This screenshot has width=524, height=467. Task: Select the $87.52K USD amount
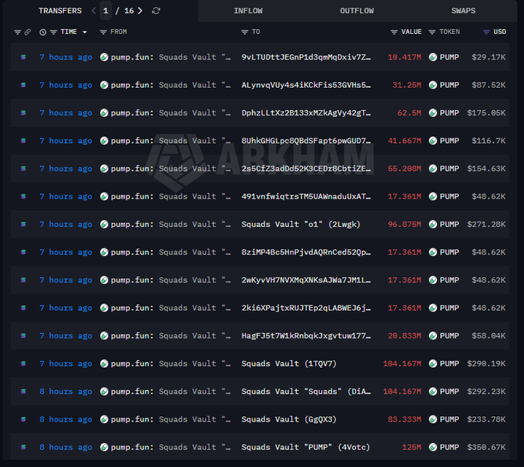click(489, 85)
